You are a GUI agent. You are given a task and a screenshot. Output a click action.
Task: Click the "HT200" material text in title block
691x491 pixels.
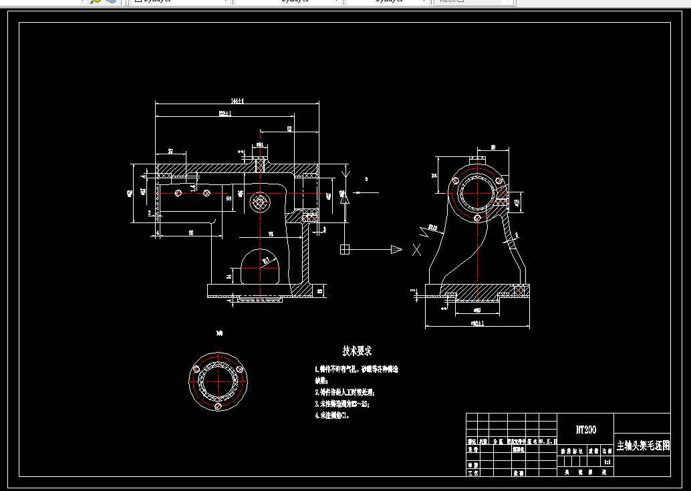585,430
